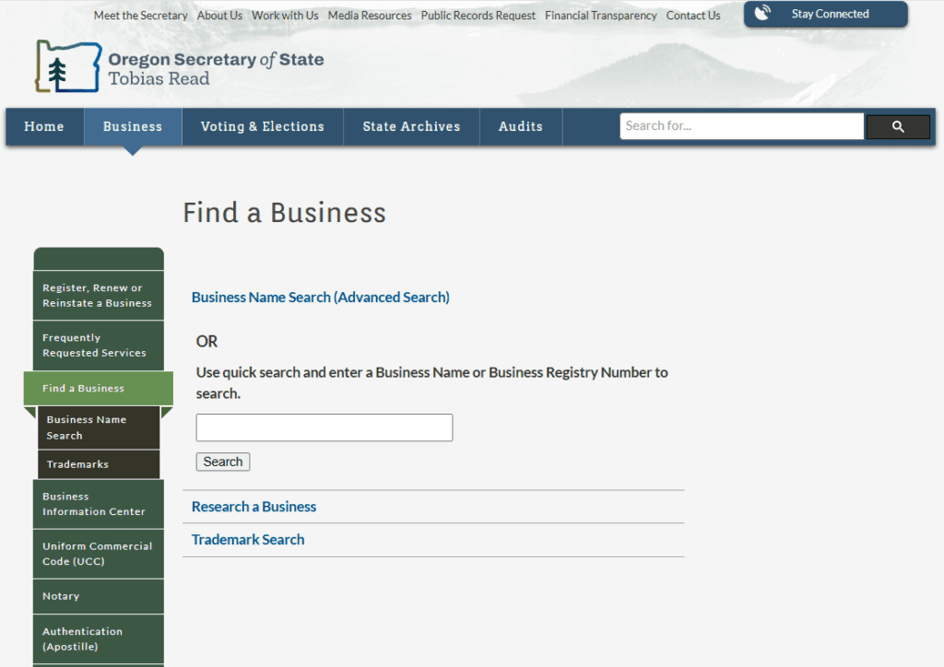Click the Stay Connected phone icon
Viewport: 944px width, 667px height.
coord(761,13)
